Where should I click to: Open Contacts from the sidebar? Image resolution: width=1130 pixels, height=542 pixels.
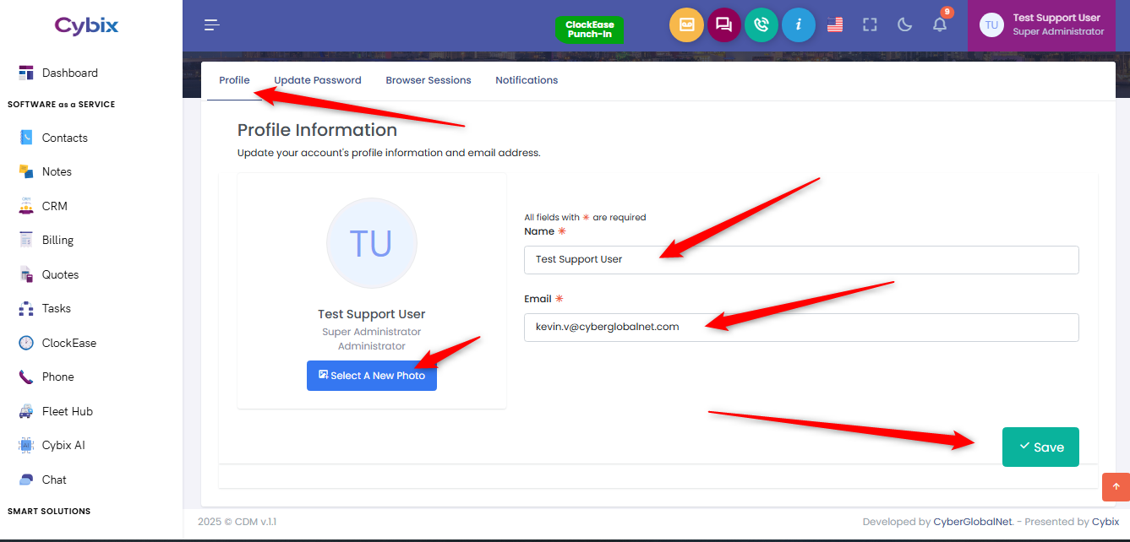click(x=53, y=138)
